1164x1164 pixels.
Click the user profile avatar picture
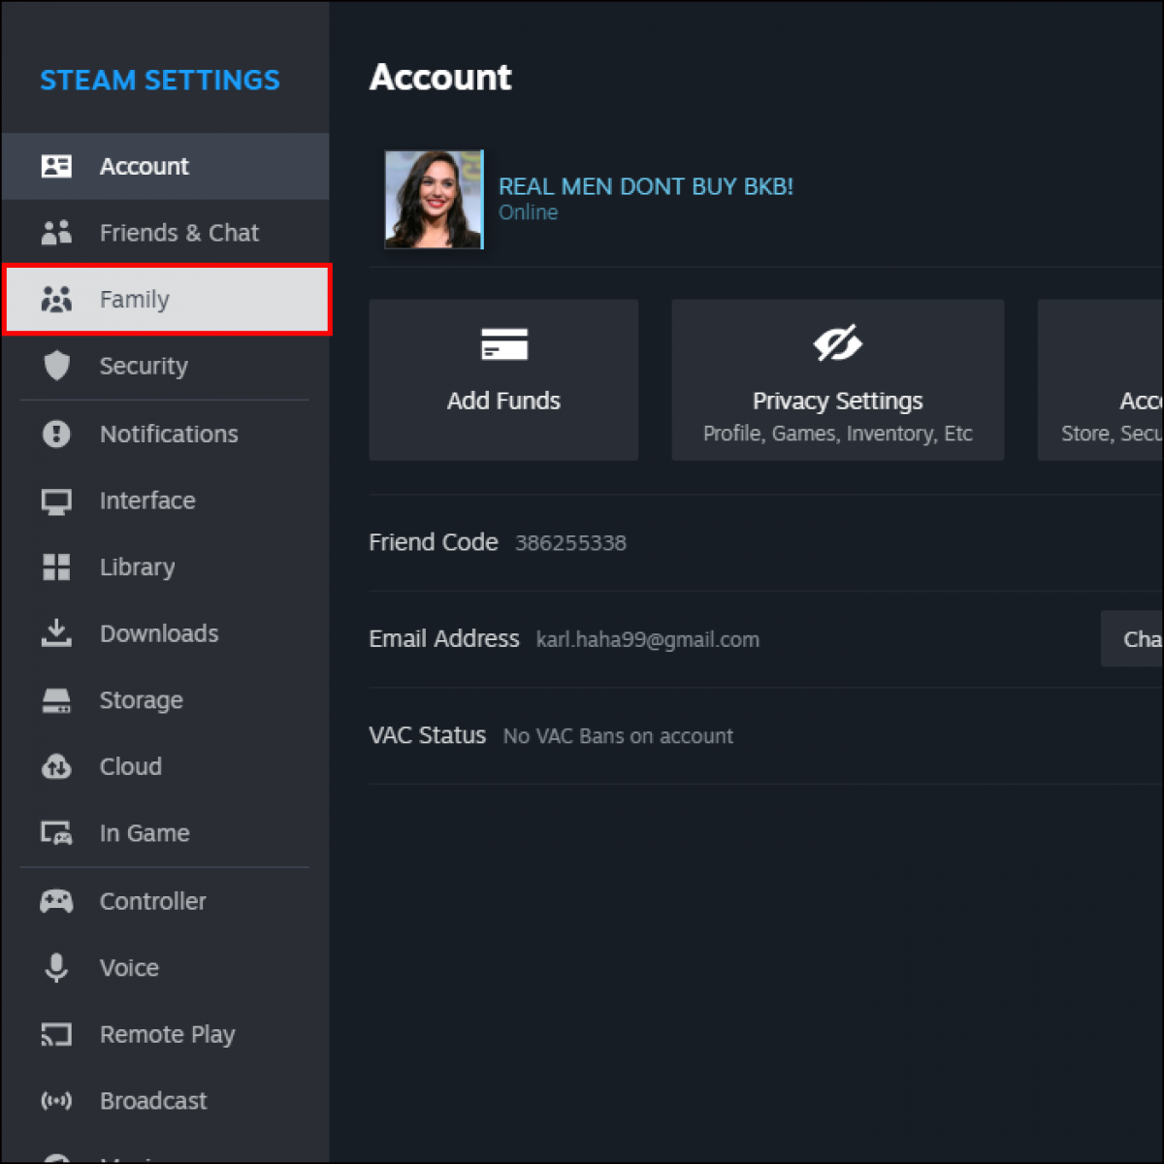434,200
